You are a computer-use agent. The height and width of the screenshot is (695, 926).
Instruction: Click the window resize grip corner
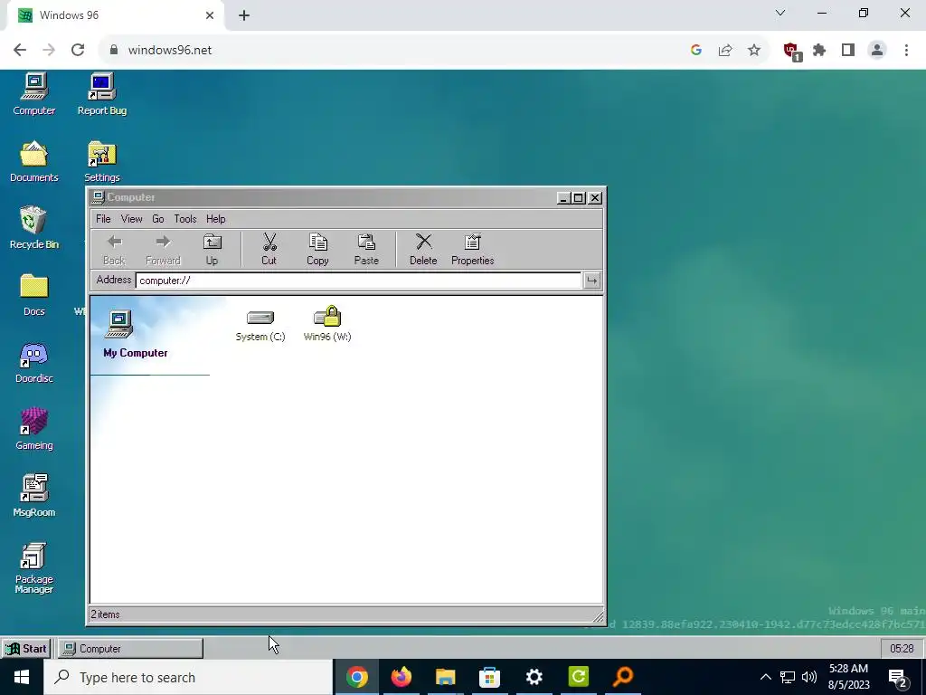(x=599, y=616)
